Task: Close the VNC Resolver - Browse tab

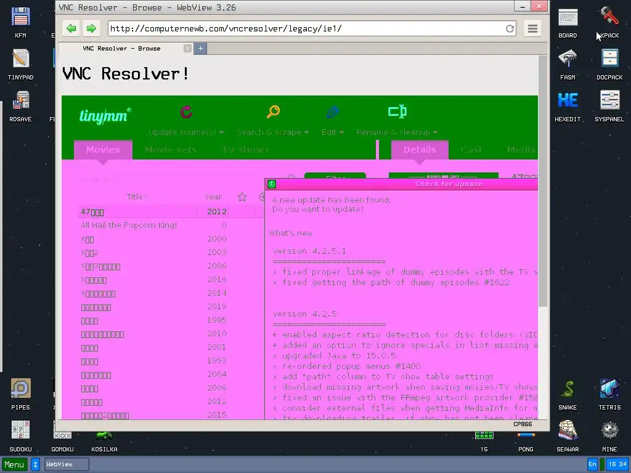Action: pyautogui.click(x=187, y=48)
